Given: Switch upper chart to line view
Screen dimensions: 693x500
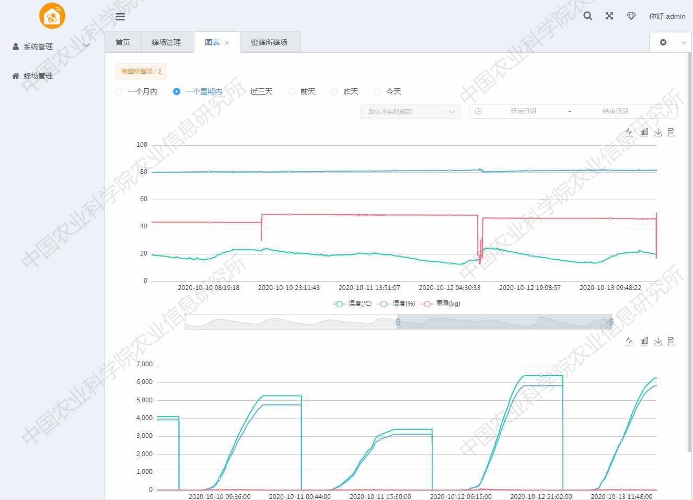Looking at the screenshot, I should coord(630,132).
